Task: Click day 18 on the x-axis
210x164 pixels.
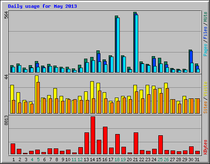Action: (117, 159)
